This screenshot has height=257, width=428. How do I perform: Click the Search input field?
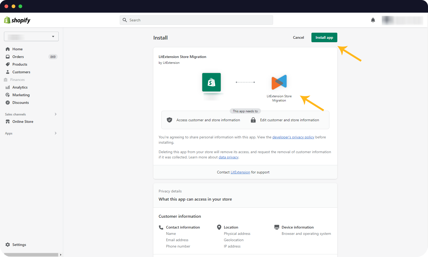pos(196,20)
